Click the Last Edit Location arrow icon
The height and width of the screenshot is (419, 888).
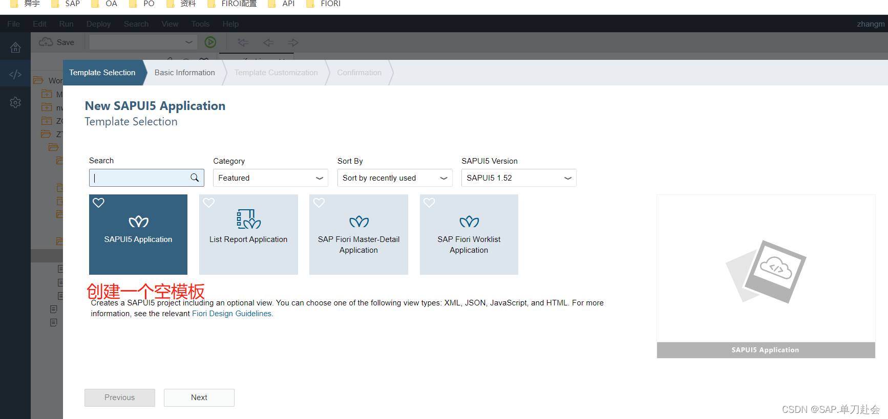243,42
